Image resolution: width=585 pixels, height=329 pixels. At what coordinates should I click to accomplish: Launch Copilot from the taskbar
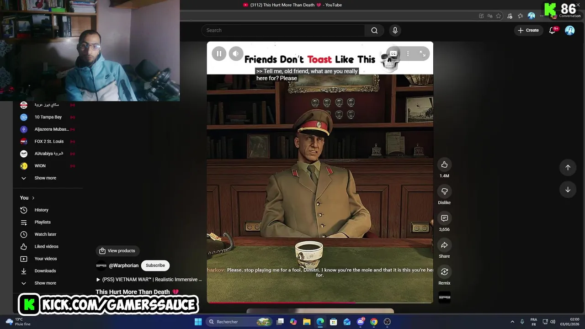click(293, 322)
